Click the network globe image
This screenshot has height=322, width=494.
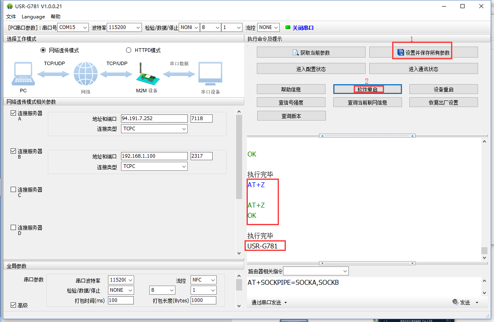(86, 74)
